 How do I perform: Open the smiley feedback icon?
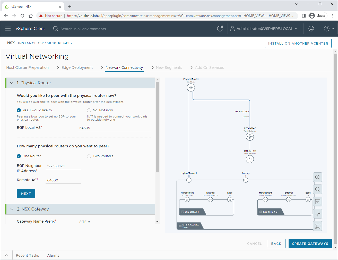[x=311, y=29]
